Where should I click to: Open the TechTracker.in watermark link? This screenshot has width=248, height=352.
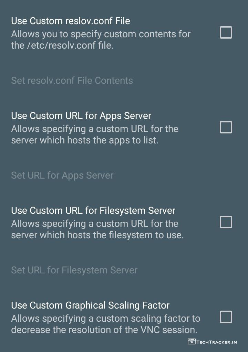click(217, 342)
